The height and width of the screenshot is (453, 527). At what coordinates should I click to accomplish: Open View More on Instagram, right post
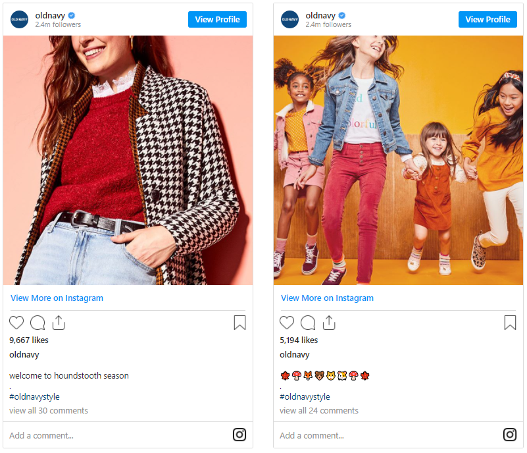[x=327, y=298]
